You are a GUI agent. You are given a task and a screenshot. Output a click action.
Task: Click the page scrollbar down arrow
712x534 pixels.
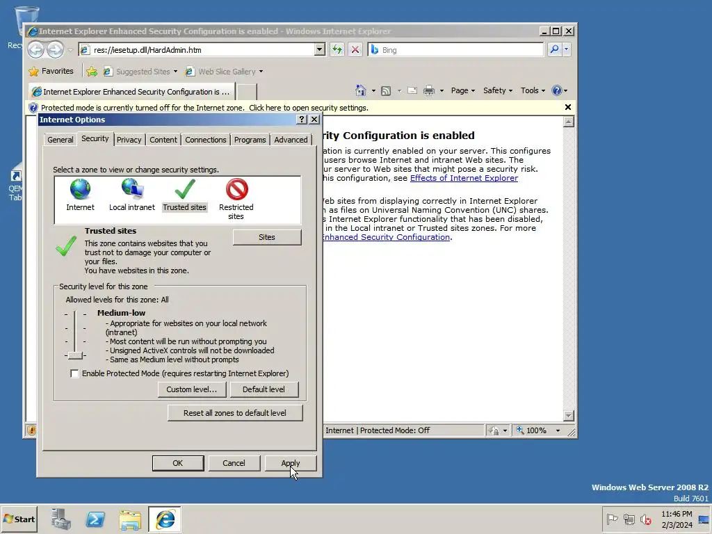click(569, 416)
